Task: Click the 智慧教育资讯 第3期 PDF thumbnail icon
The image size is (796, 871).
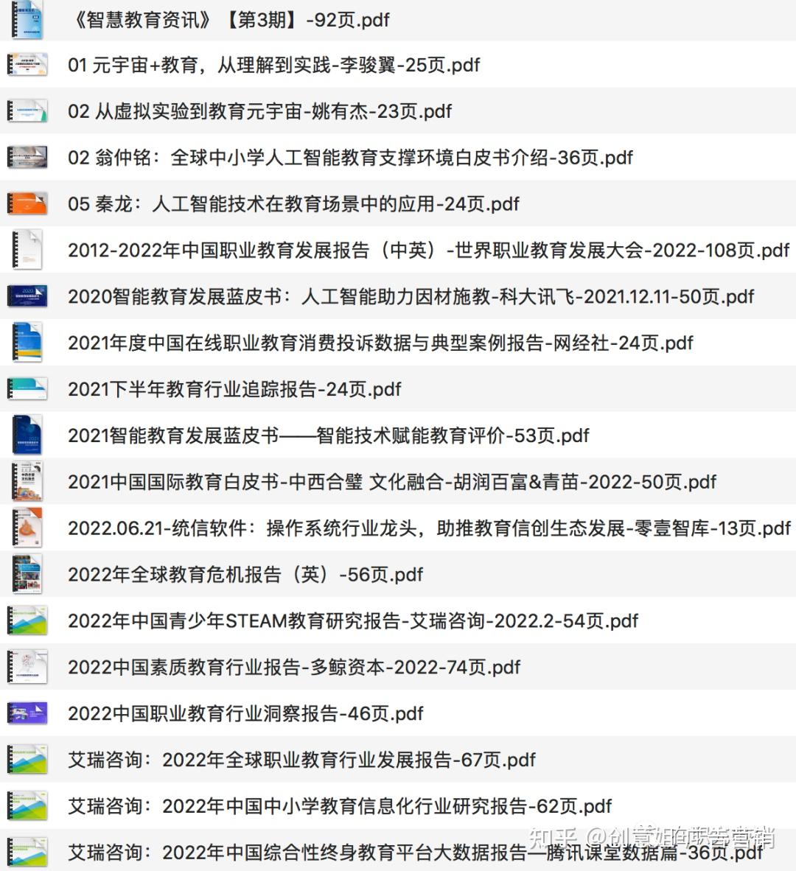Action: pos(27,19)
